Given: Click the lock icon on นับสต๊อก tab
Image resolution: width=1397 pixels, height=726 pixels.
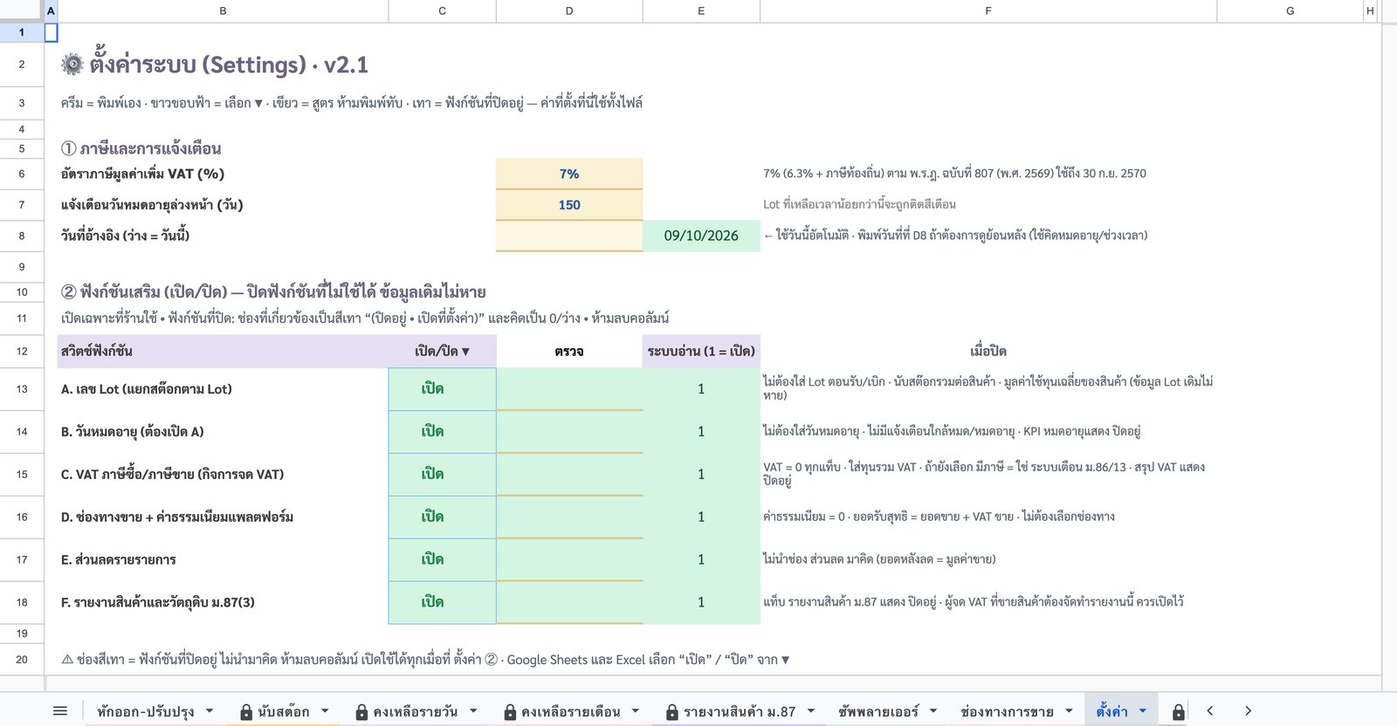Looking at the screenshot, I should click(246, 712).
